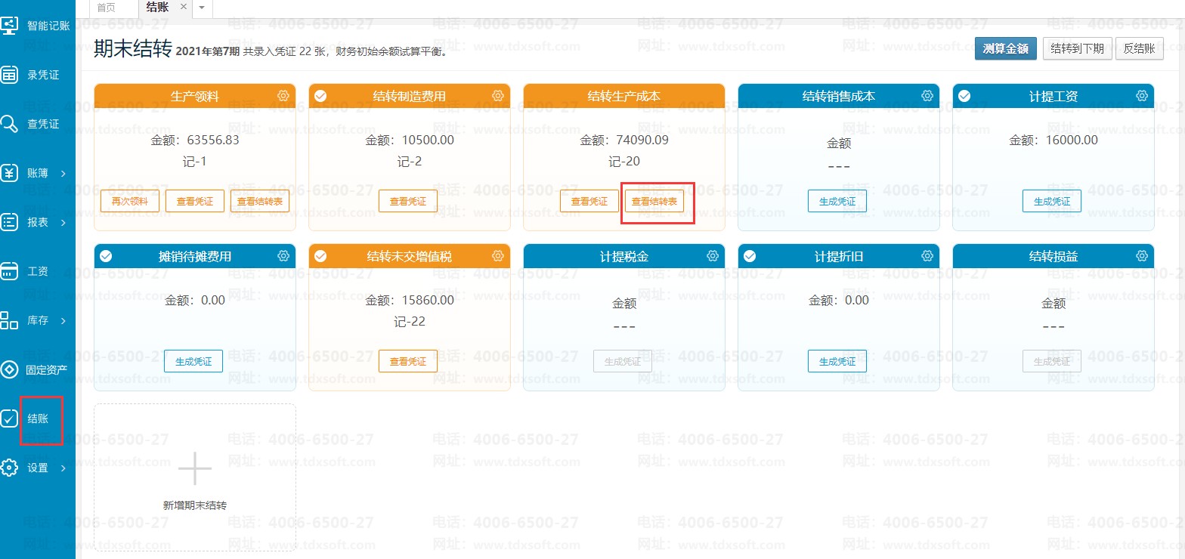Image resolution: width=1185 pixels, height=559 pixels.
Task: Close the 结账 tab
Action: pyautogui.click(x=184, y=7)
